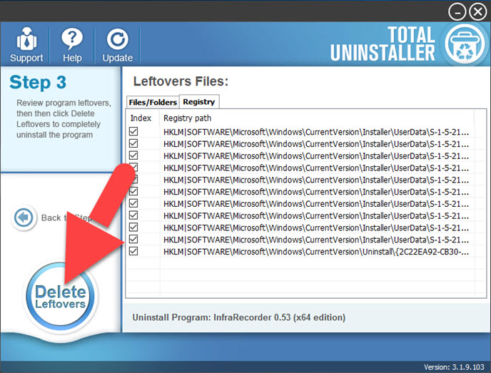Viewport: 491px width, 373px height.
Task: Select the Uninstall\{2C22EA92-CB30 registry row
Action: [315, 252]
